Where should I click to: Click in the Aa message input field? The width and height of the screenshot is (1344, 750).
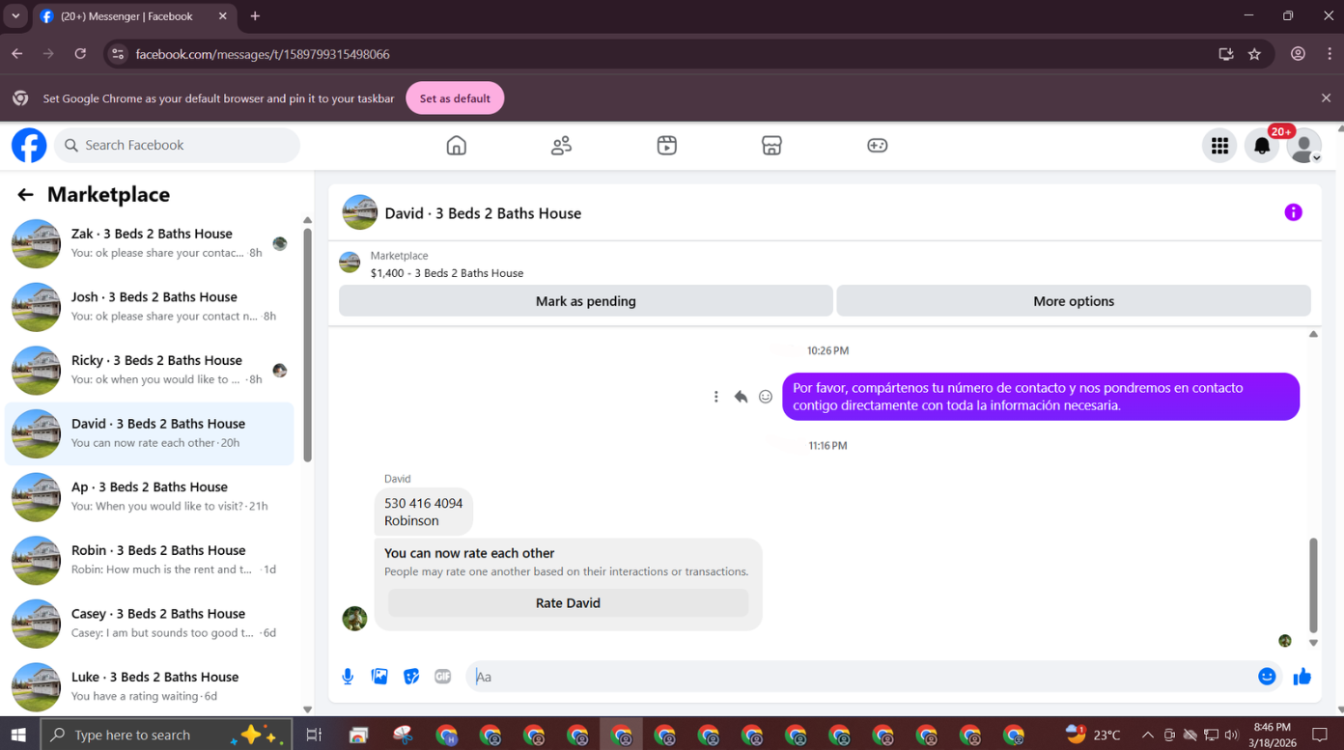pos(859,677)
